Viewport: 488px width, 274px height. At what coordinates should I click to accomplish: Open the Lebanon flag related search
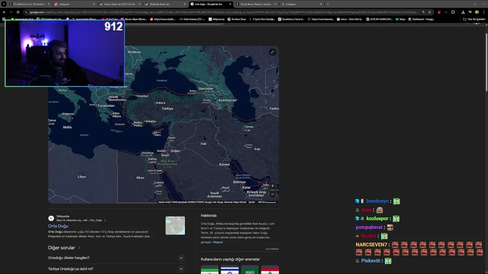[270, 269]
